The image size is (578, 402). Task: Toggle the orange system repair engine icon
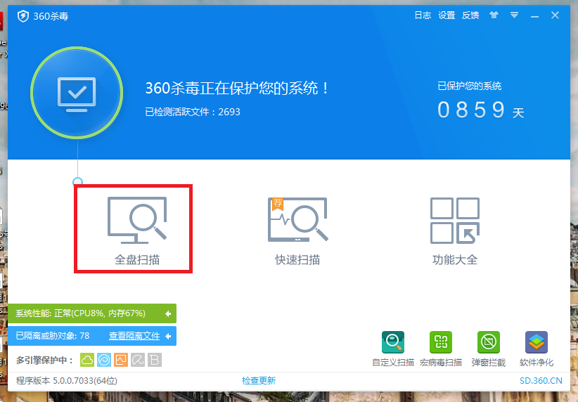(x=121, y=360)
